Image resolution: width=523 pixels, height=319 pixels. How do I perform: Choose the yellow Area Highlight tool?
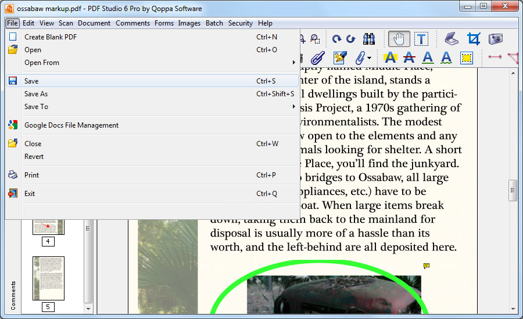point(467,58)
